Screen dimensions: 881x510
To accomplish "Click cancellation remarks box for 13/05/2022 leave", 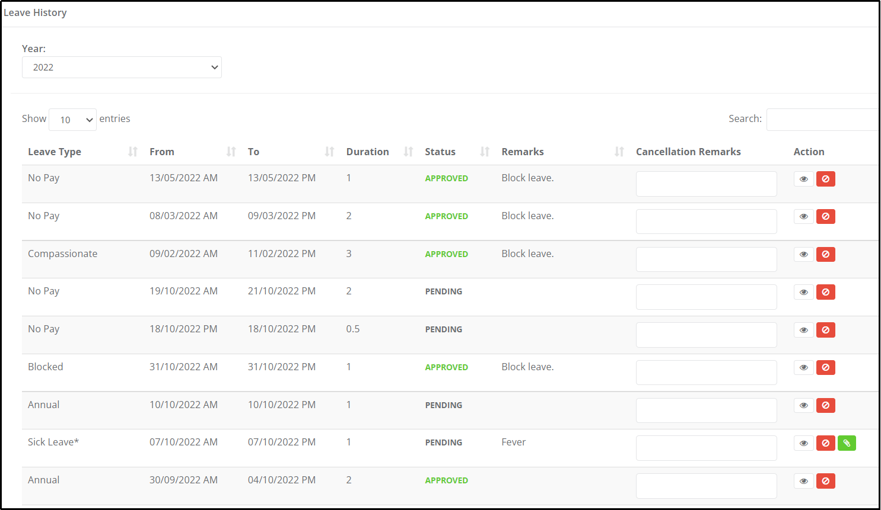I will (x=706, y=184).
